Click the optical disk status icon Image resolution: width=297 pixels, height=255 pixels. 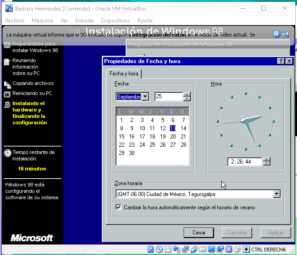[159, 250]
